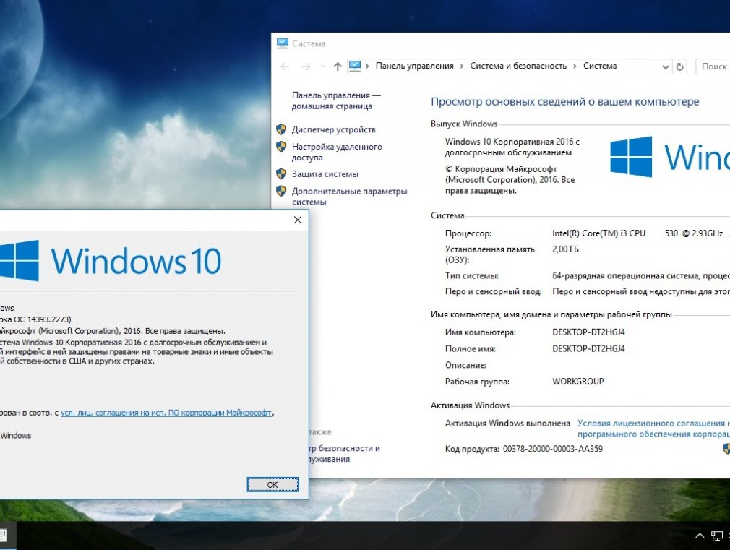Expand chevron before Панель управления
Viewport: 730px width, 550px height.
[367, 66]
